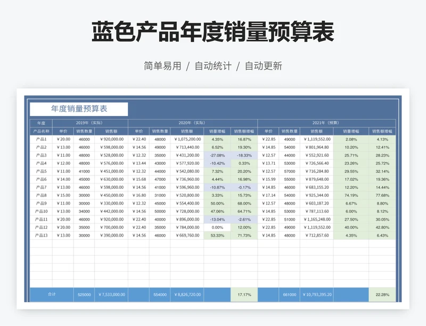Select the 产品9 row label
426x326 pixels.
(x=41, y=203)
